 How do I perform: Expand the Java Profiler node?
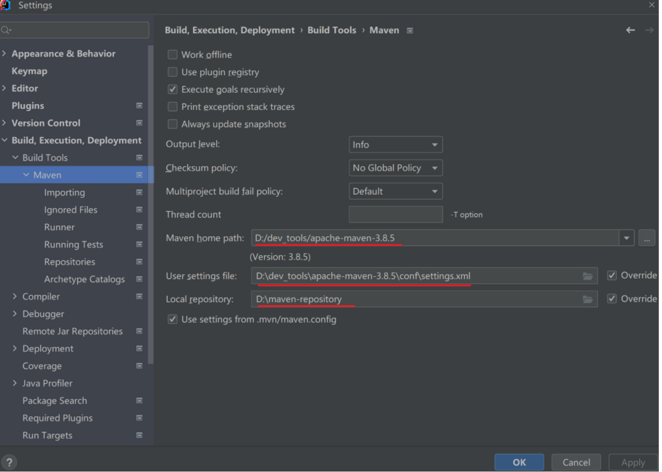point(15,383)
